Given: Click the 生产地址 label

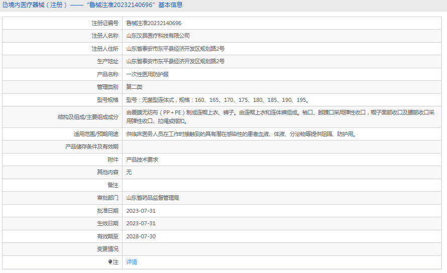Looking at the screenshot, I should [107, 61].
